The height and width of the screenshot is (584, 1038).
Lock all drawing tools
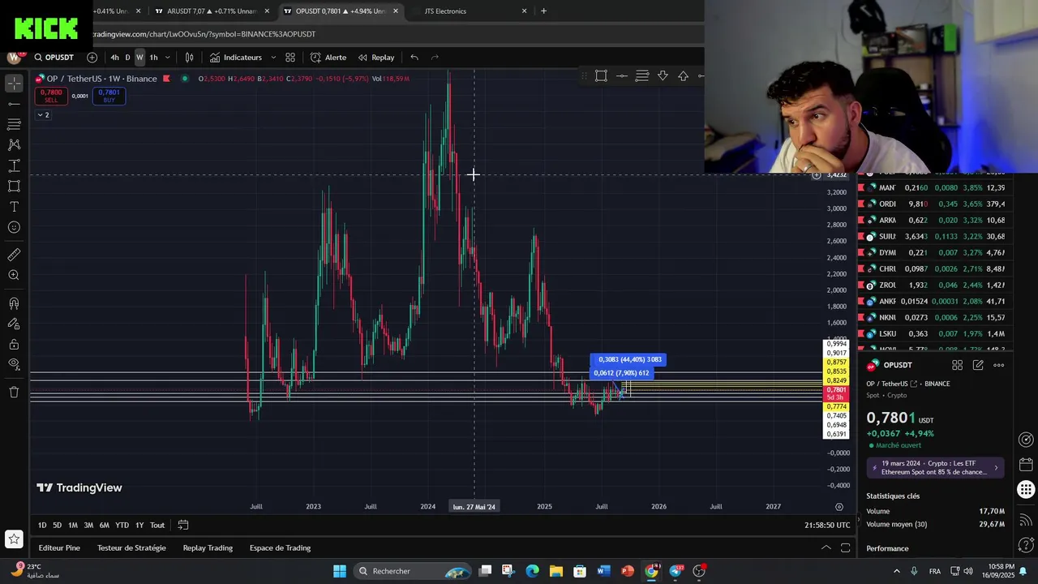(14, 344)
